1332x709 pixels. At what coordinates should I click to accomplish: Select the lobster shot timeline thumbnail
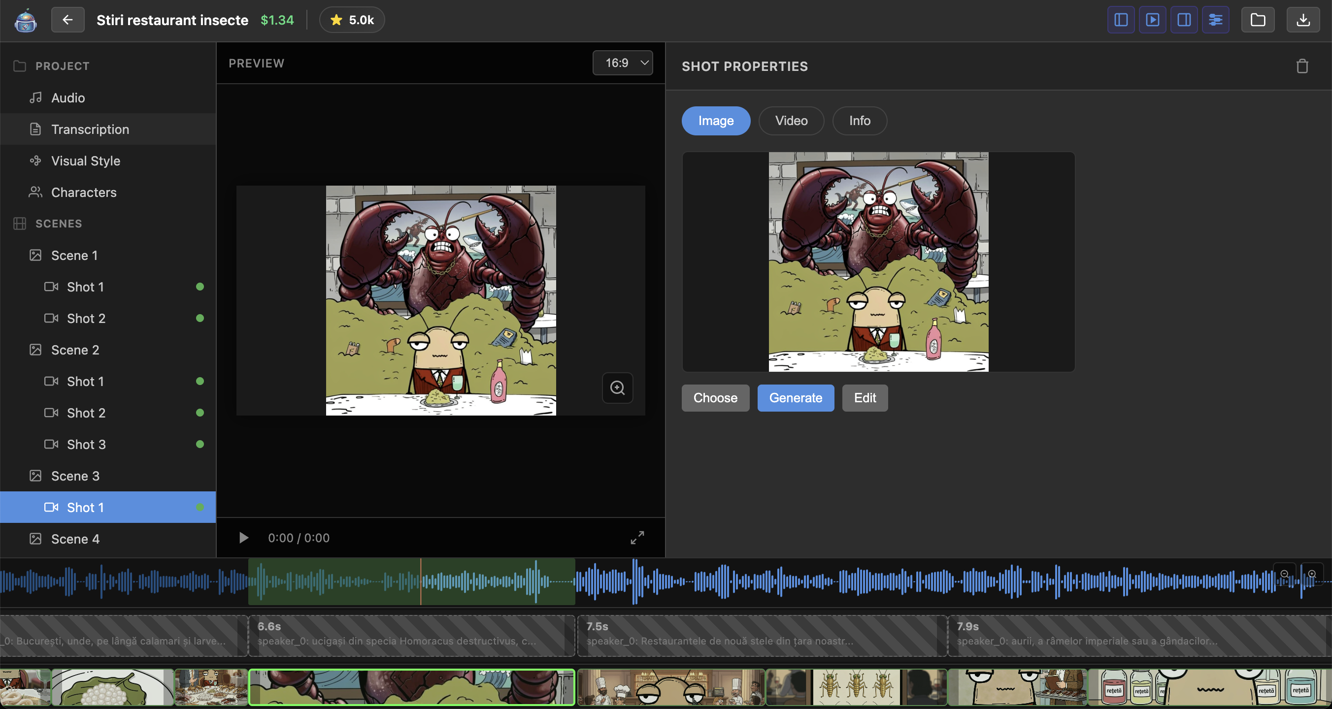coord(412,687)
